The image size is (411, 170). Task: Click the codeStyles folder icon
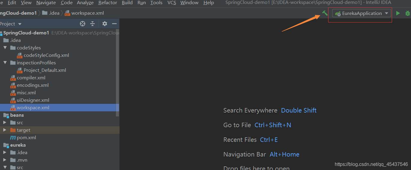pos(13,48)
